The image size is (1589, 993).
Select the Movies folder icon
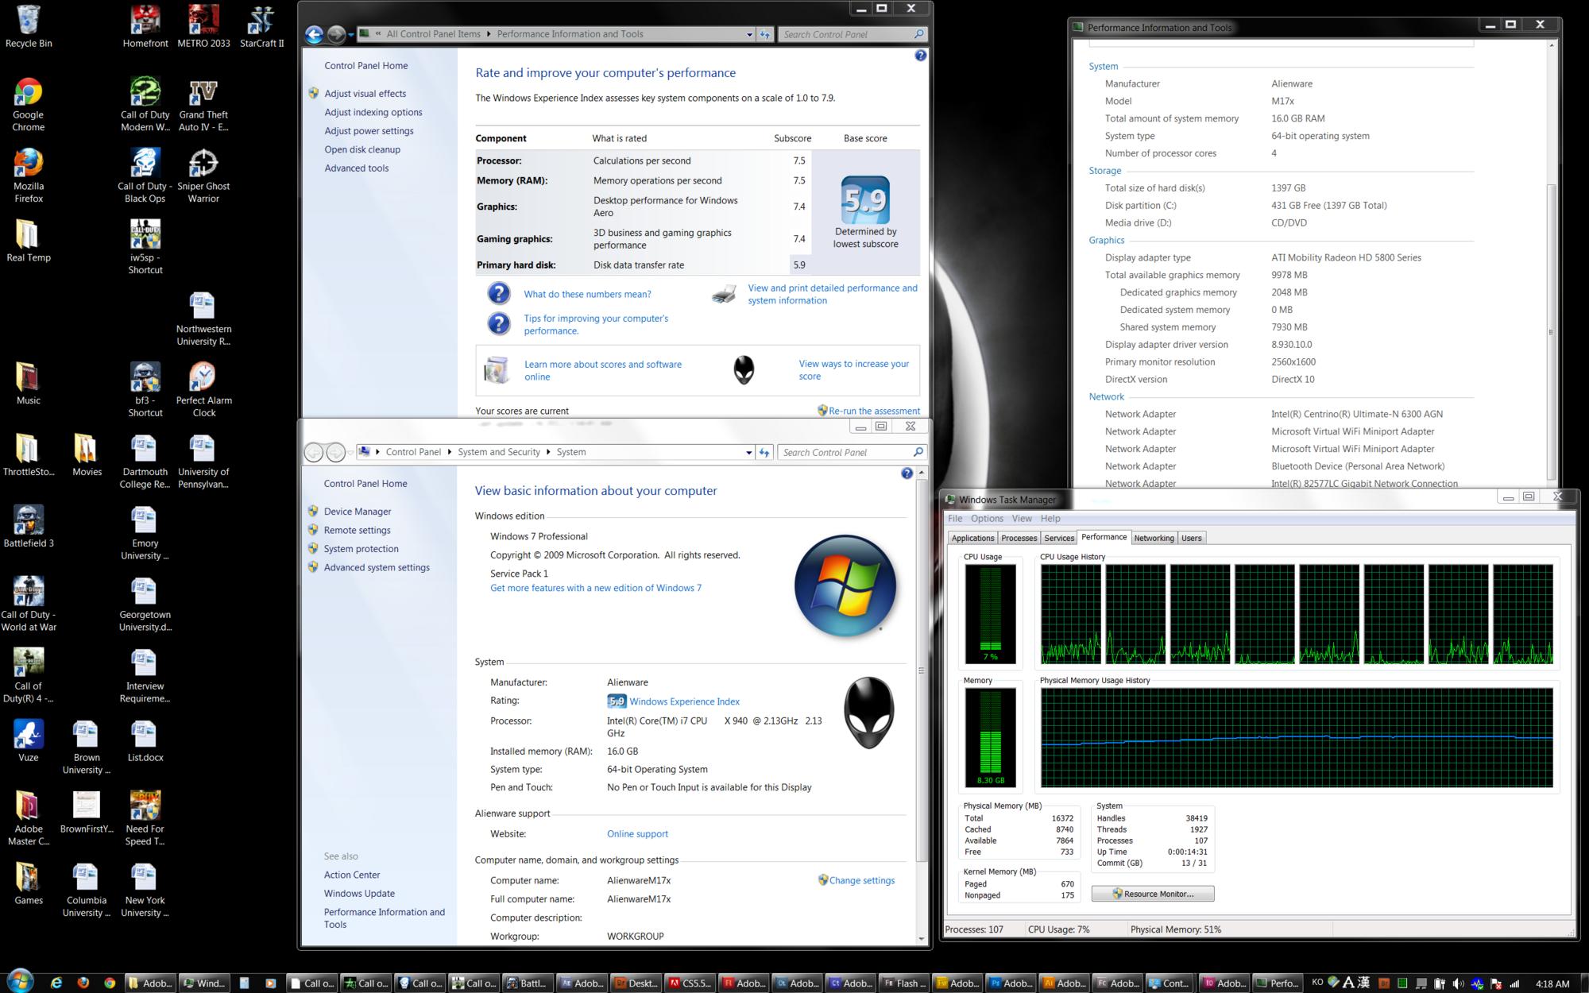[87, 455]
